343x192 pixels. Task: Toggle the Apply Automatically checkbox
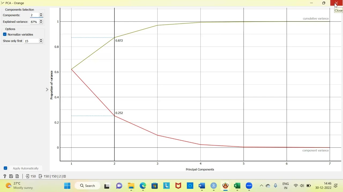coord(5,168)
